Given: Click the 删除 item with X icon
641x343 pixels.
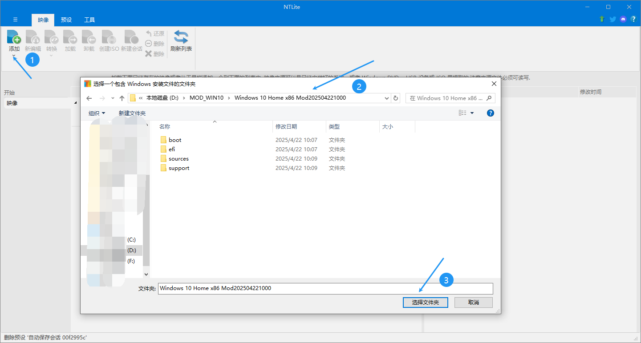Looking at the screenshot, I should 155,54.
